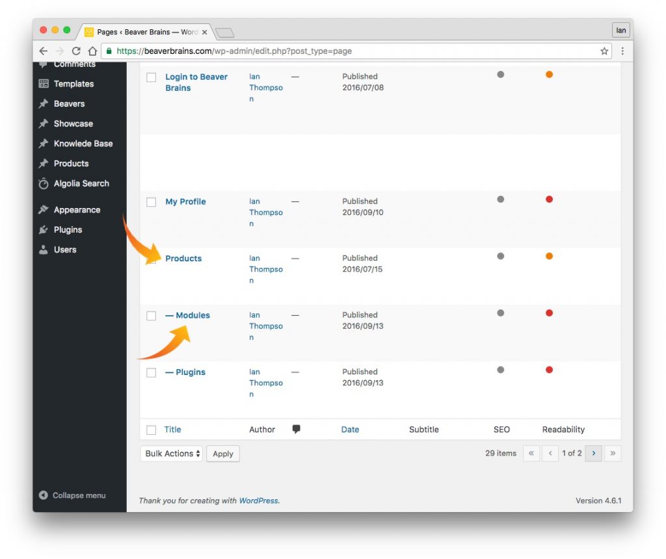Click the Appearance paintbrush icon
Screen dimensions: 666x559
44,210
